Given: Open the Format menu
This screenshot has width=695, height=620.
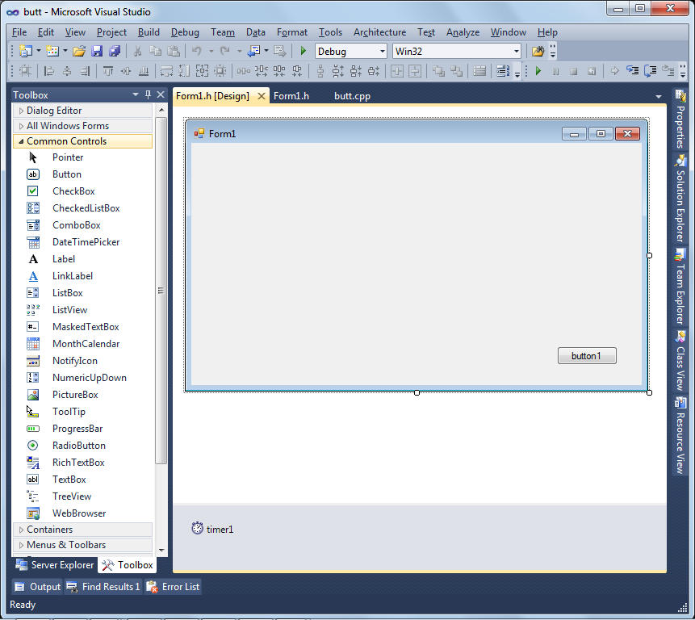Looking at the screenshot, I should [291, 32].
